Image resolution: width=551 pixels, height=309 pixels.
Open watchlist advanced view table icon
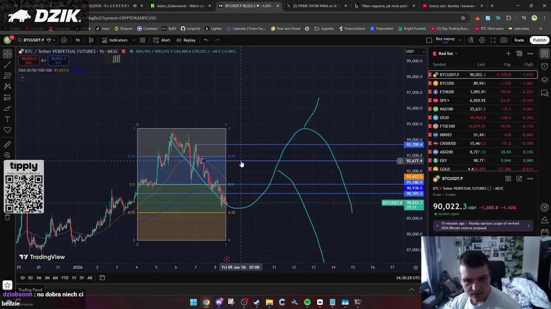(519, 54)
